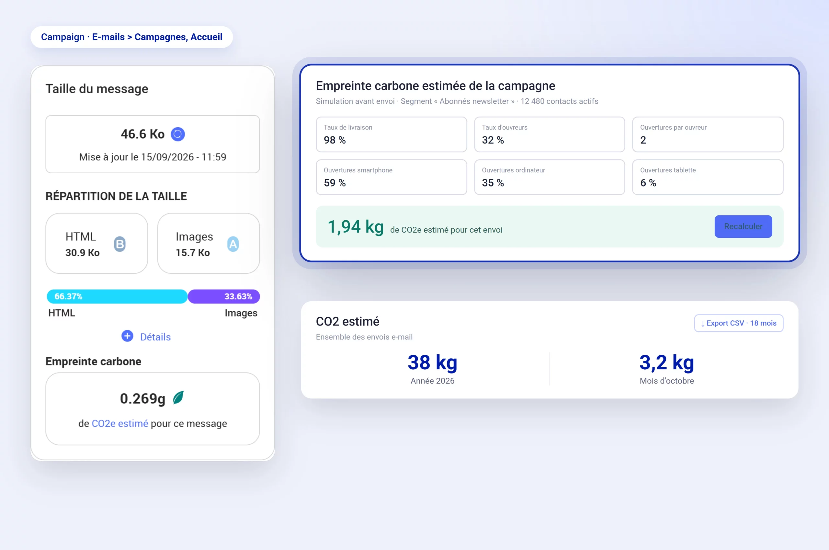
Task: Click the Recalculer button
Action: (x=743, y=226)
